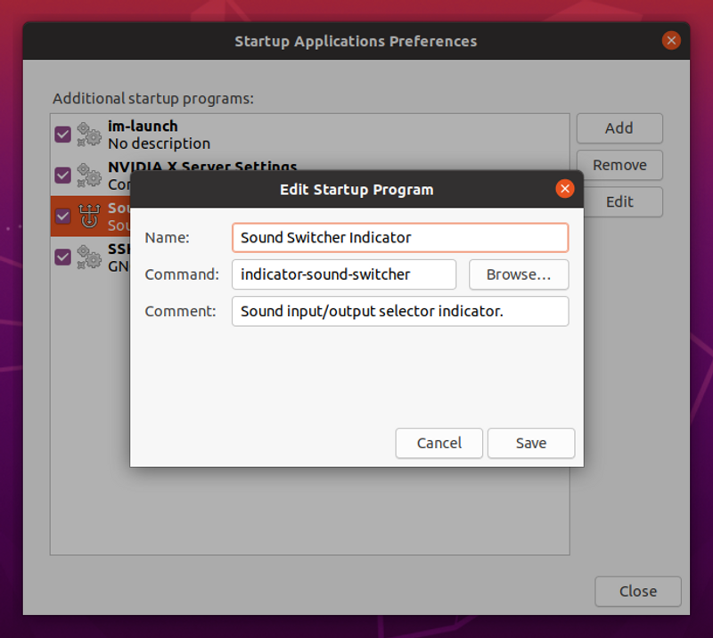Uncheck the im-launch startup checkbox

(62, 135)
